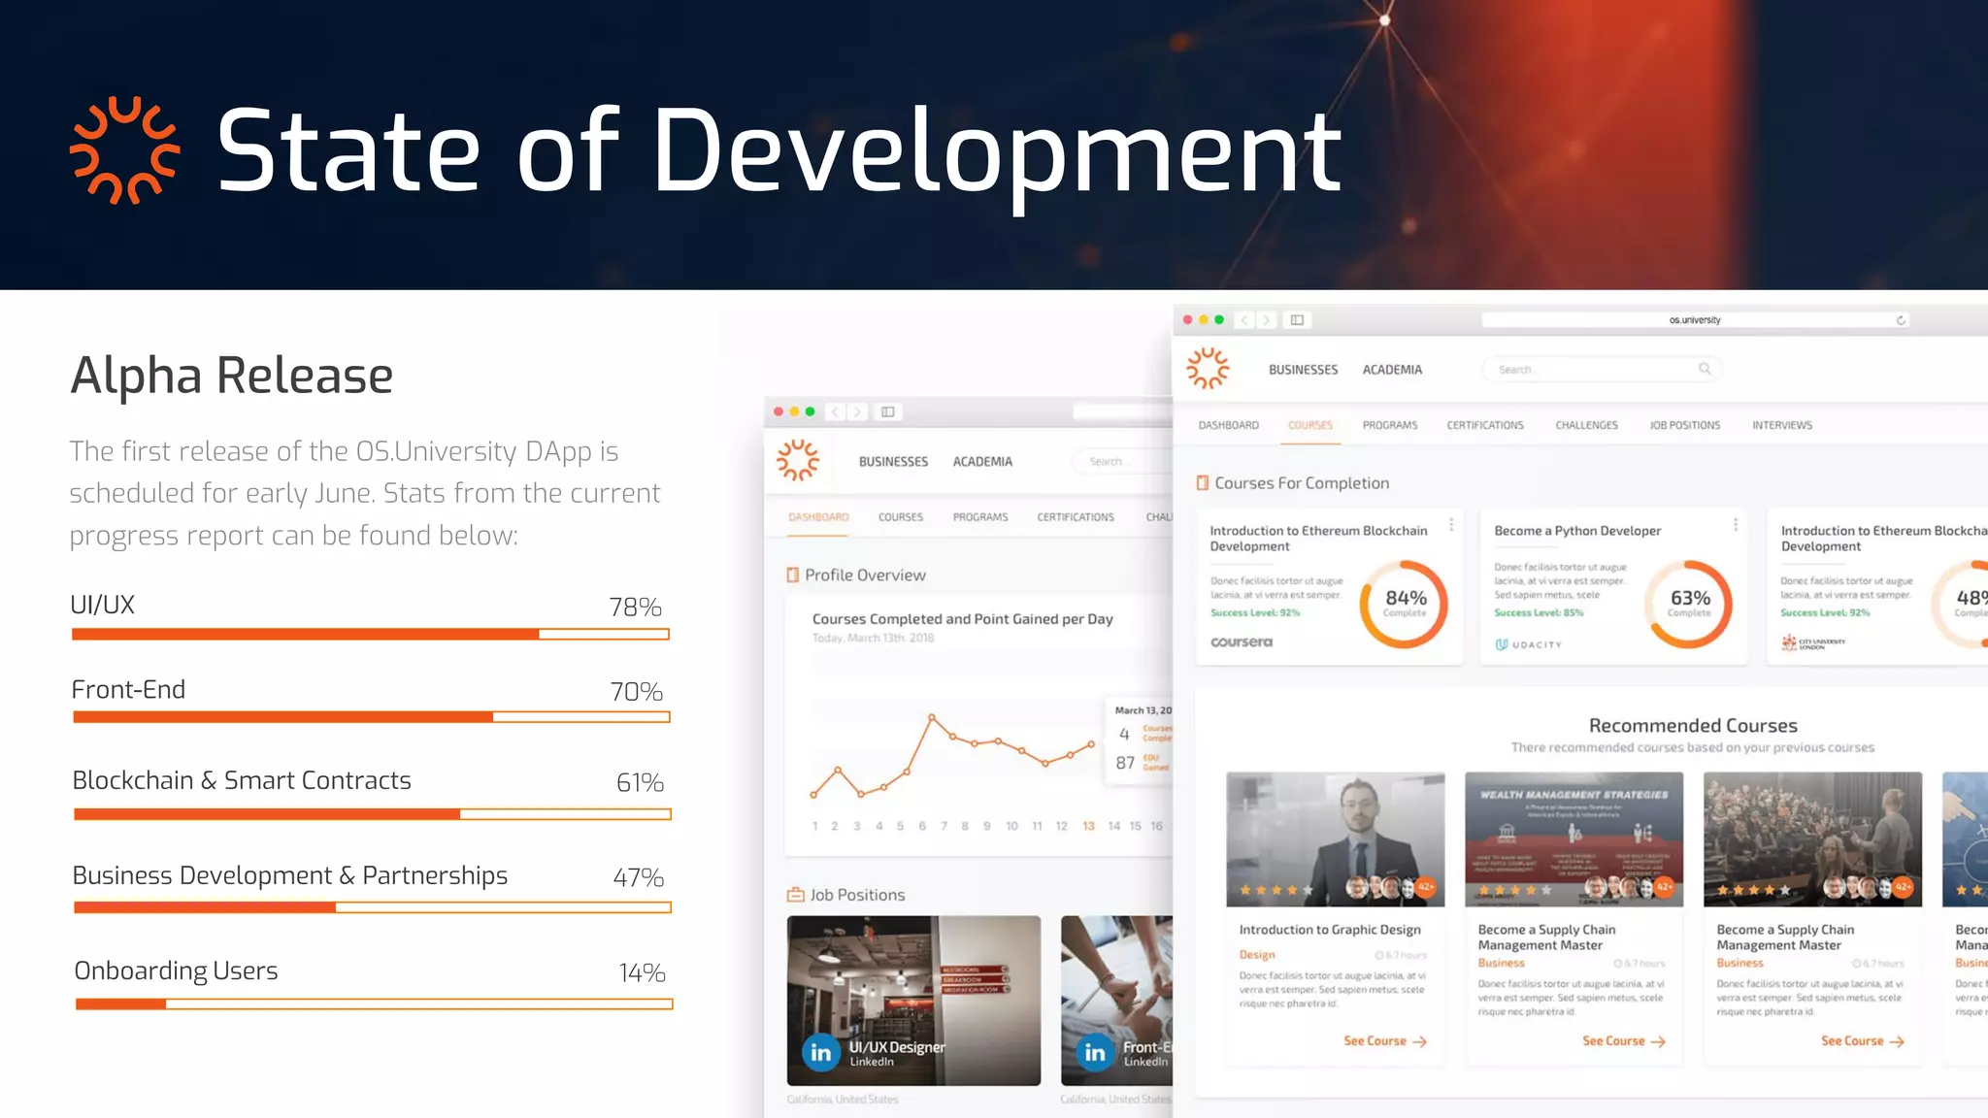Open Introduction to Graphic Design course thumbnail
This screenshot has width=1988, height=1118.
(x=1335, y=839)
